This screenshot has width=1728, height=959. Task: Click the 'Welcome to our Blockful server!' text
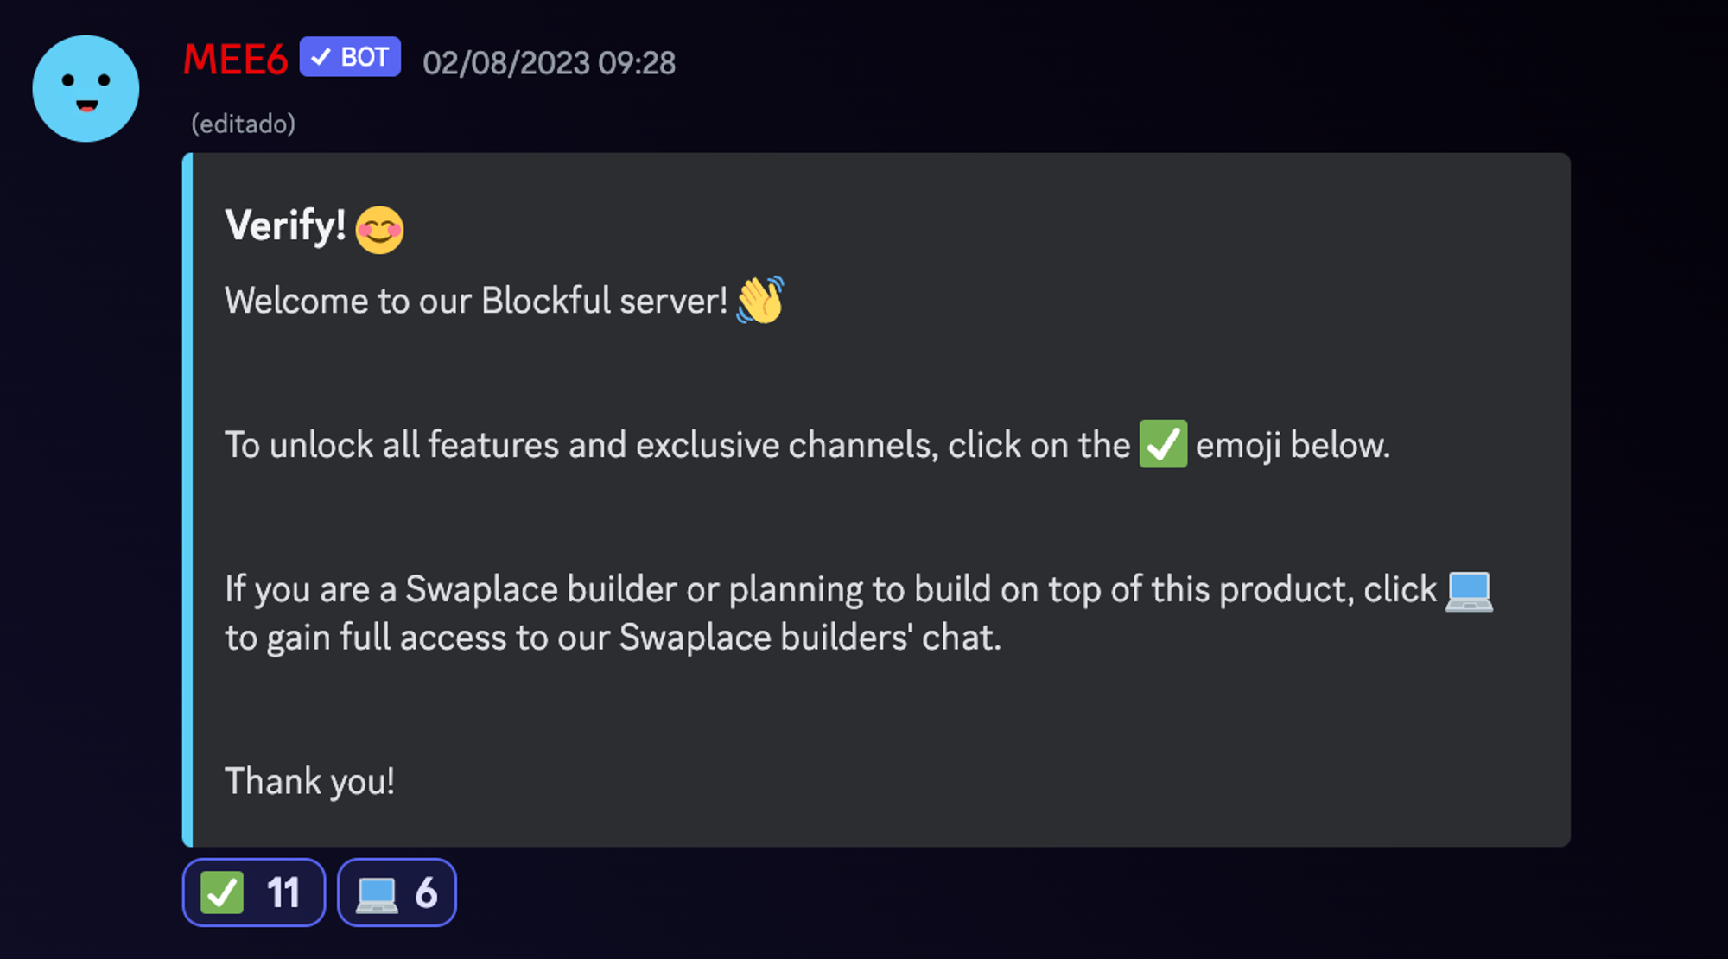pyautogui.click(x=476, y=301)
